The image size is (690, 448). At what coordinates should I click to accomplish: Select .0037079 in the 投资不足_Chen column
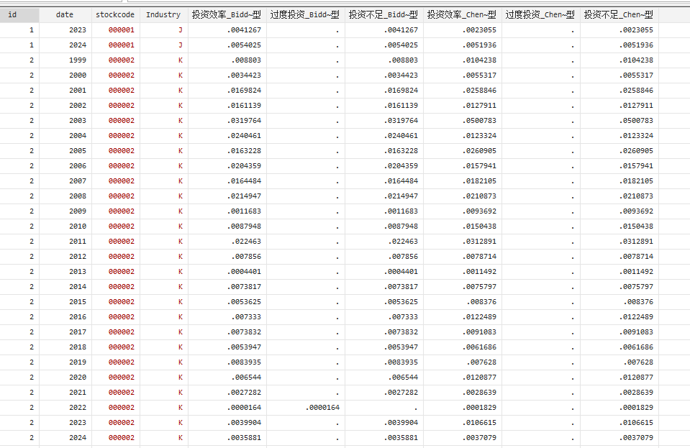619,438
